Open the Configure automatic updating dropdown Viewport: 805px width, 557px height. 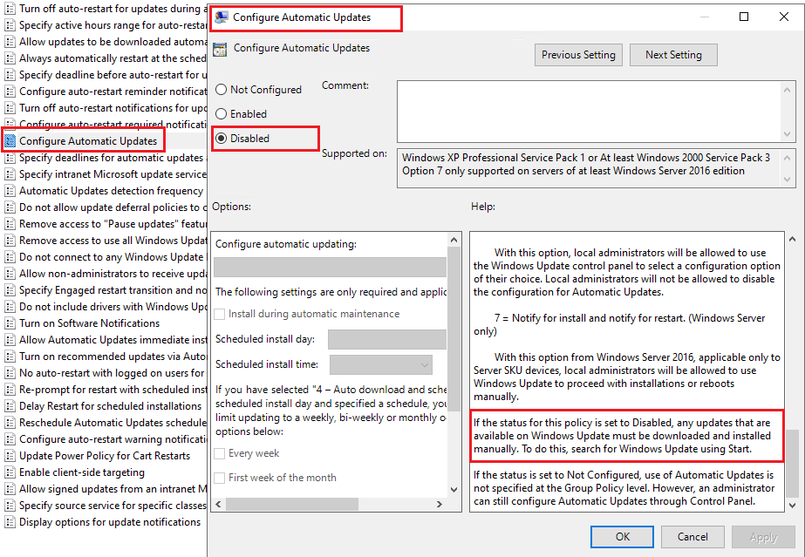pyautogui.click(x=331, y=268)
